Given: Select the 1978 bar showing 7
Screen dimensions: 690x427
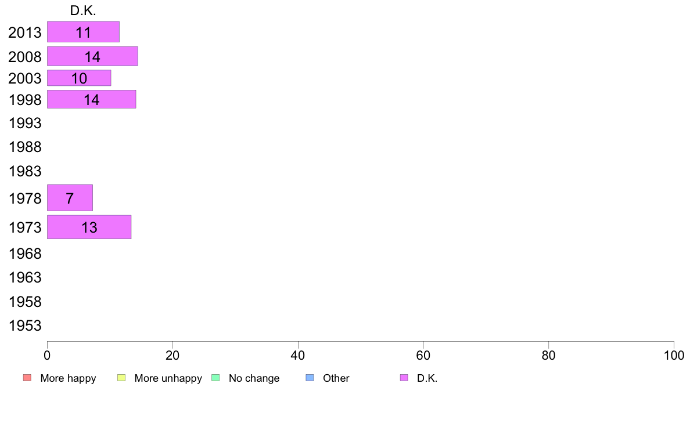Looking at the screenshot, I should pos(70,198).
